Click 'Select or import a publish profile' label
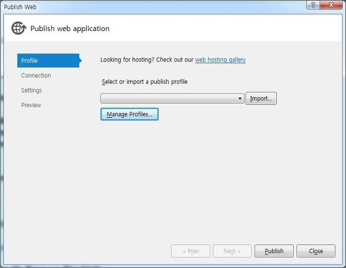346x268 pixels. click(x=144, y=82)
